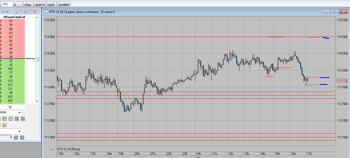Click the 13h label on the time axis

247,154
